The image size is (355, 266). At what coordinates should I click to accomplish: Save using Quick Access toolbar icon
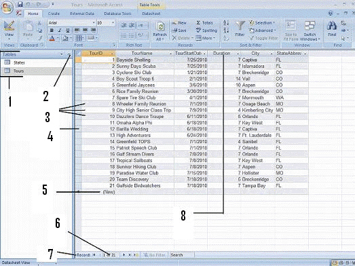(x=20, y=4)
